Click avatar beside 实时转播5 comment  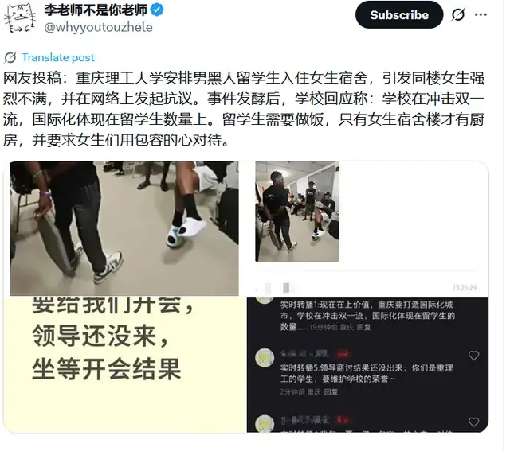265,358
